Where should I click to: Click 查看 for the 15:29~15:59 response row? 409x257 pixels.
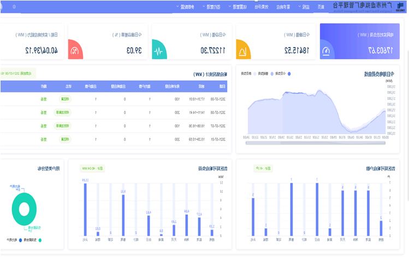(x=44, y=140)
